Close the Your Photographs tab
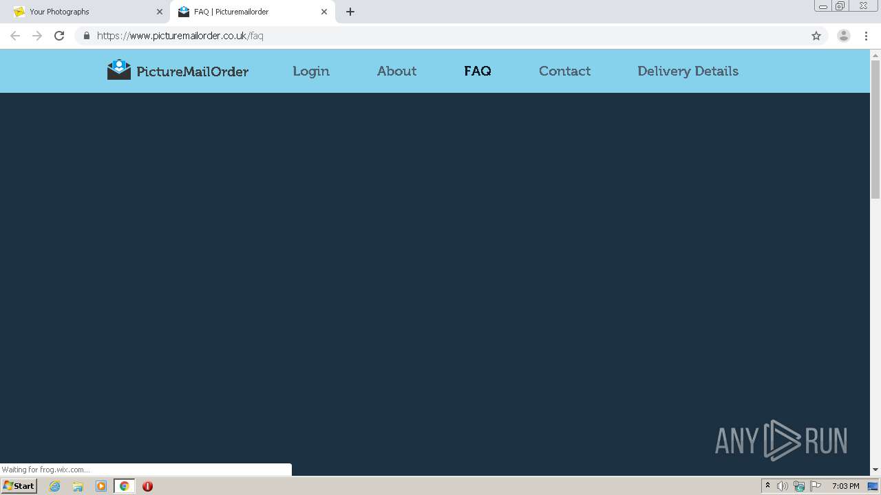Image resolution: width=881 pixels, height=495 pixels. click(x=160, y=12)
